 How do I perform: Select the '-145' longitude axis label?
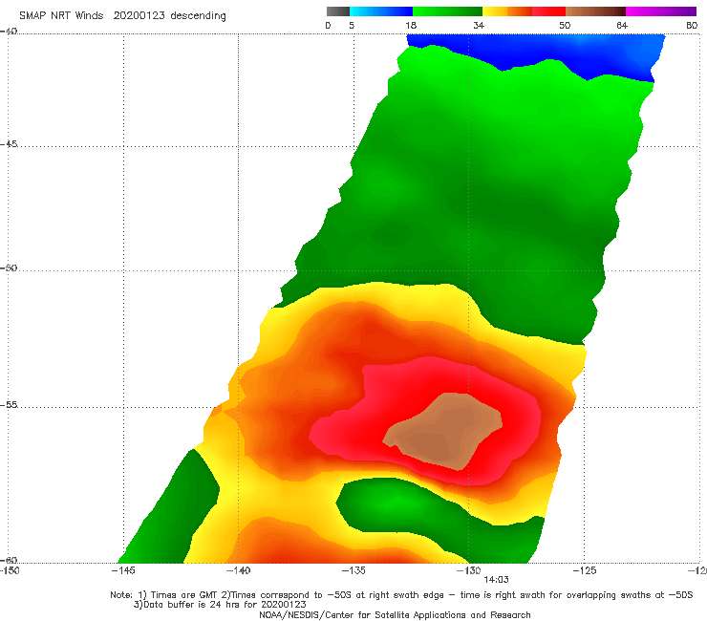click(123, 570)
